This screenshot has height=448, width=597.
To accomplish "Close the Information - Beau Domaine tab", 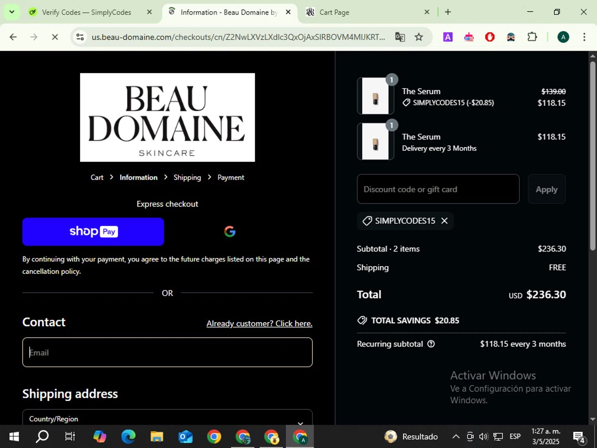I will 288,12.
